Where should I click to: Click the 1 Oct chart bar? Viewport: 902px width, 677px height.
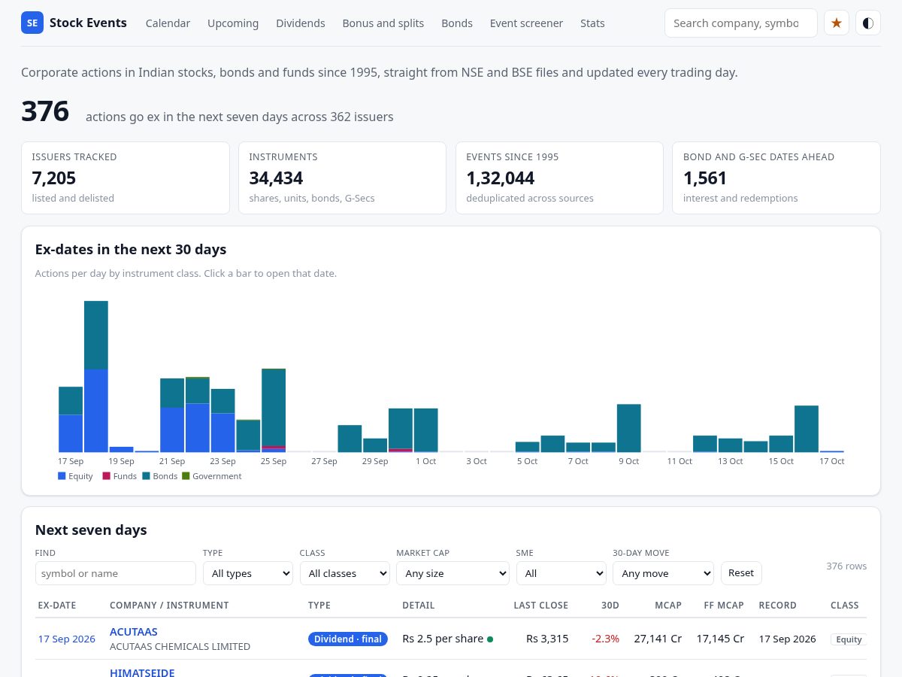click(x=426, y=430)
